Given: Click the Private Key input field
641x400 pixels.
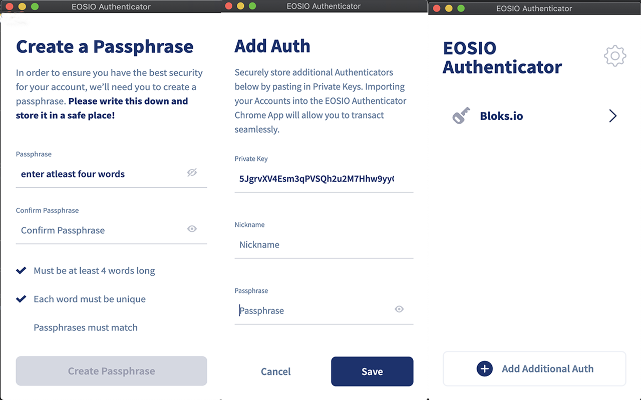Looking at the screenshot, I should [324, 179].
